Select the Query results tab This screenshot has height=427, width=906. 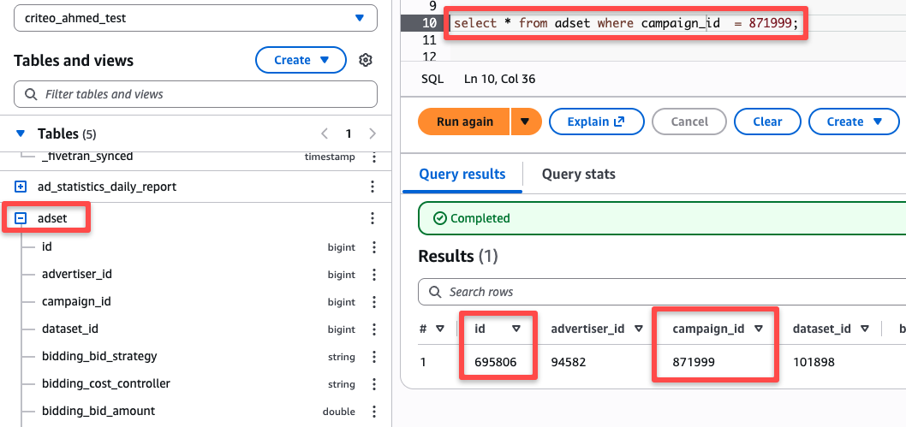coord(462,174)
